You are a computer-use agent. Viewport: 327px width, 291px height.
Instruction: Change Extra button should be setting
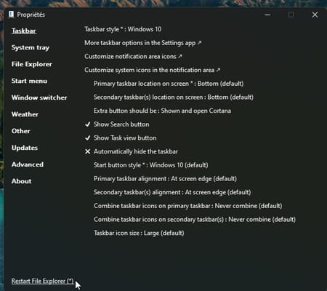162,111
